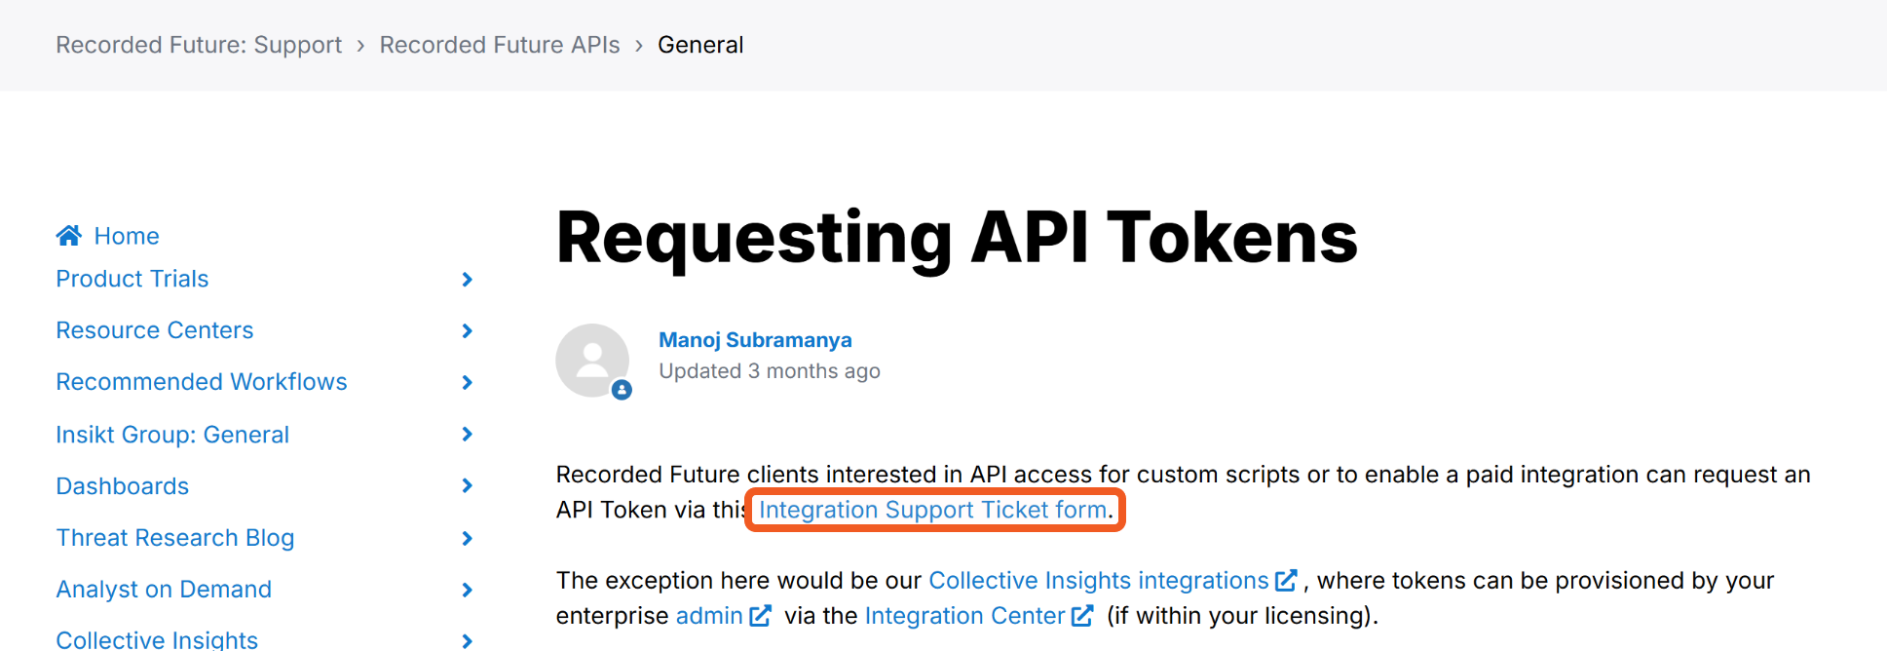Screen dimensions: 1887x651
Task: Open Recorded Future: Support breadcrumb
Action: click(x=199, y=45)
